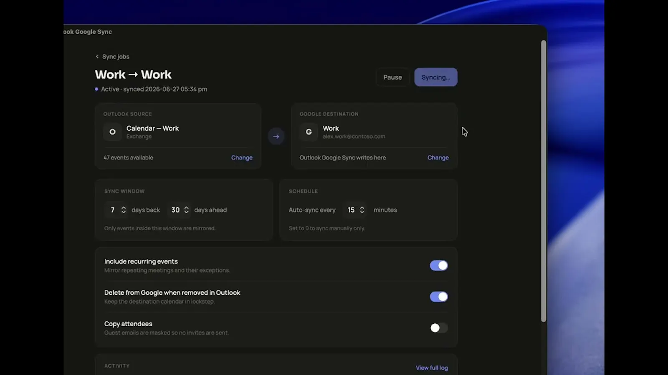
Task: Click the days back value 7
Action: tap(112, 210)
